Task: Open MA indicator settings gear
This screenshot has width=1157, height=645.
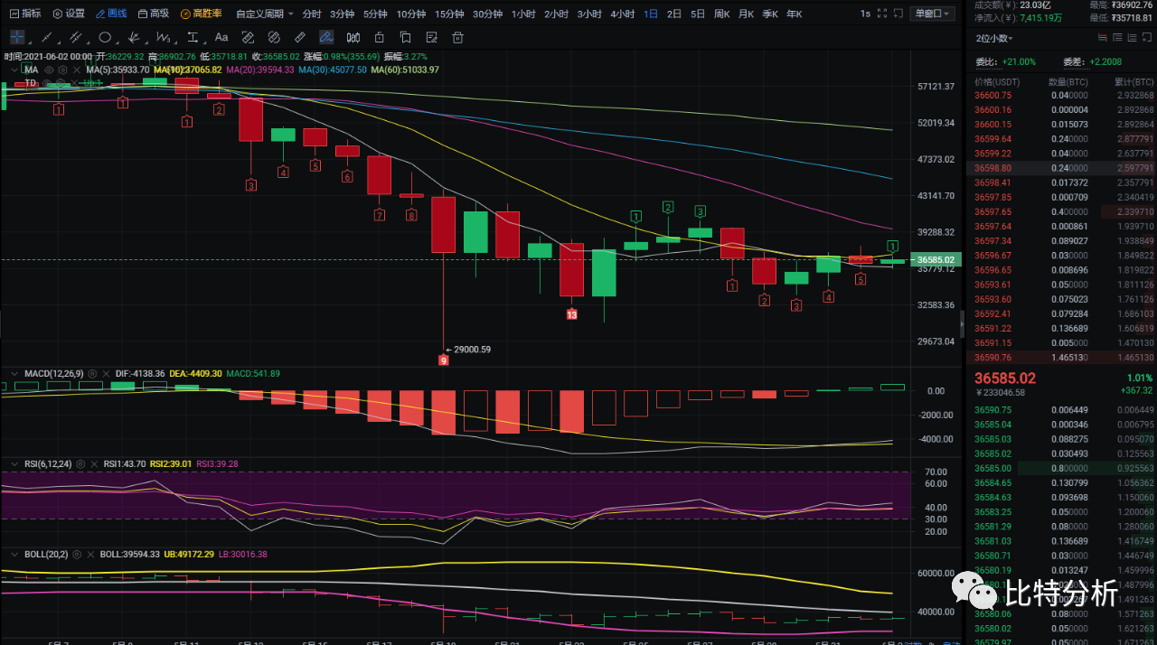Action: point(62,70)
